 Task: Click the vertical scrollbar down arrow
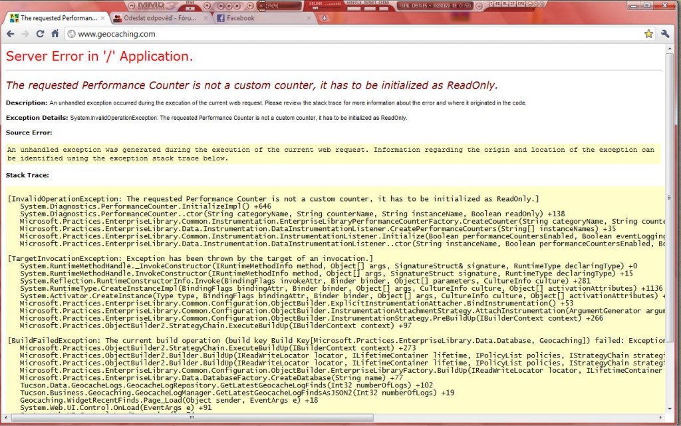tap(669, 409)
